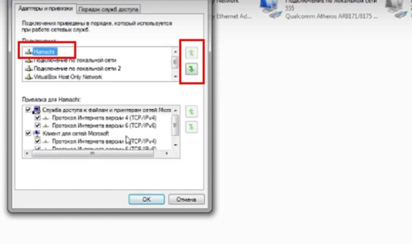The height and width of the screenshot is (244, 412).
Task: Click binding move-down green arrow button
Action: [x=191, y=127]
